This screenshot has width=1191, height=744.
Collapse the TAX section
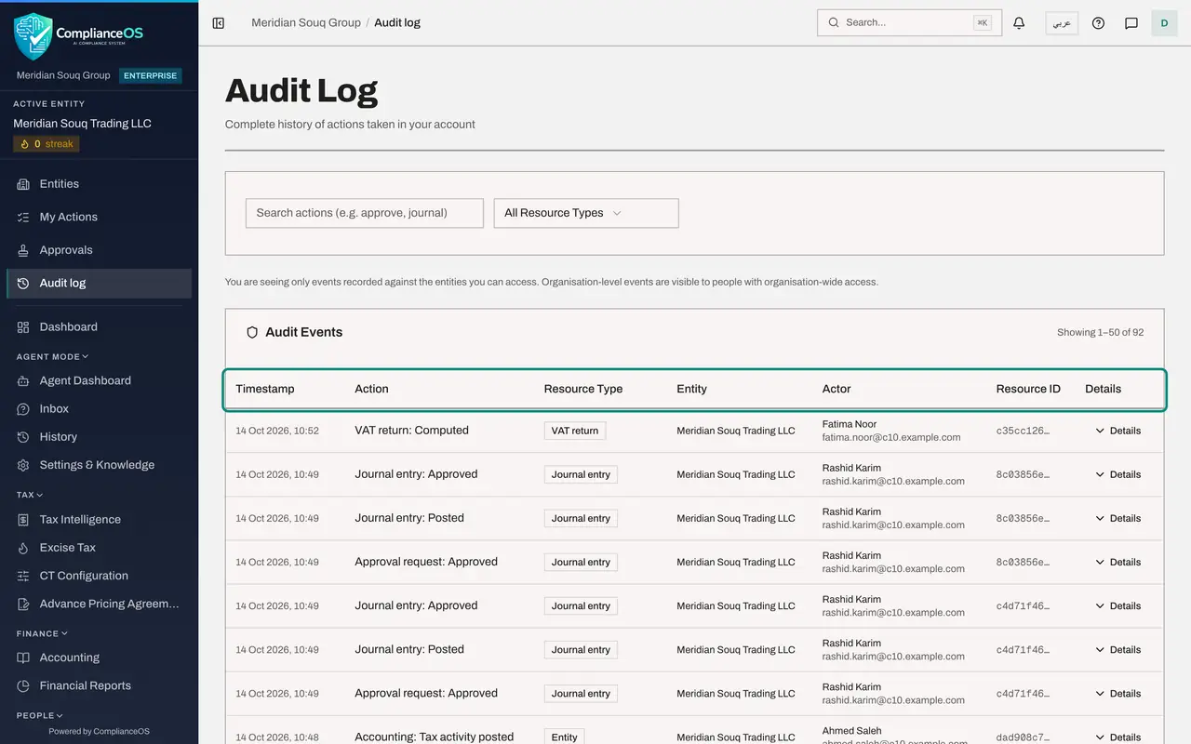pyautogui.click(x=30, y=495)
